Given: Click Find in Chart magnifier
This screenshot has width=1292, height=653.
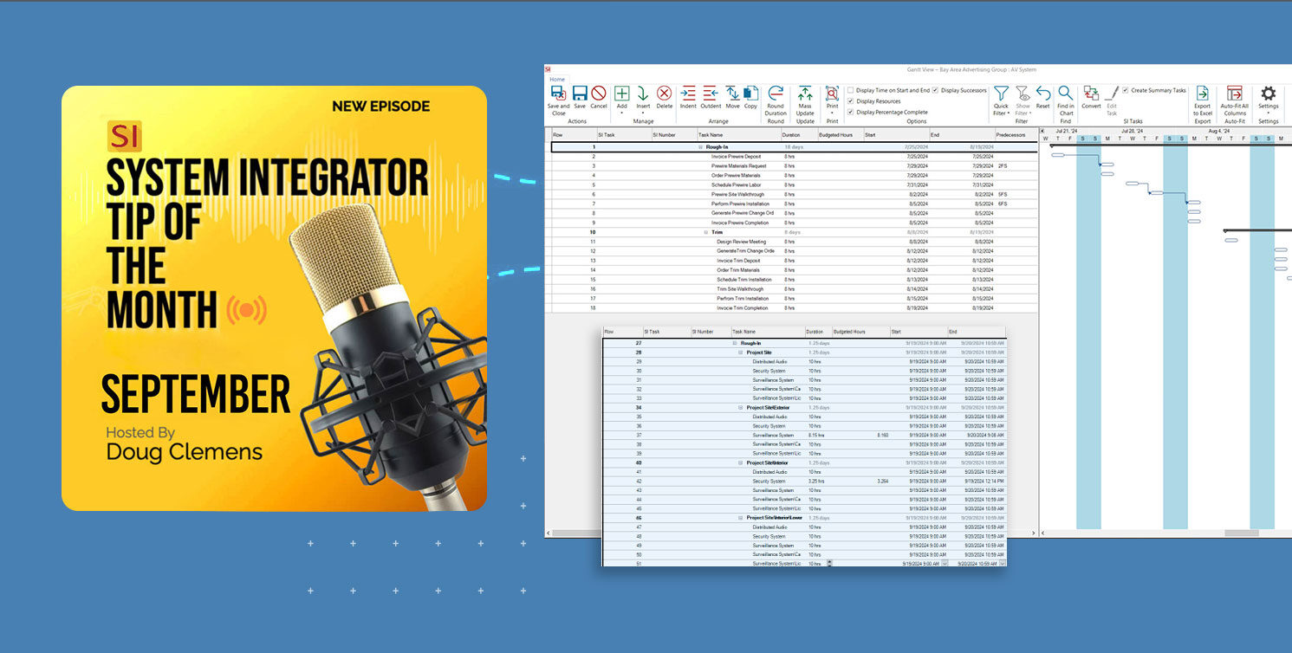Looking at the screenshot, I should 1065,93.
